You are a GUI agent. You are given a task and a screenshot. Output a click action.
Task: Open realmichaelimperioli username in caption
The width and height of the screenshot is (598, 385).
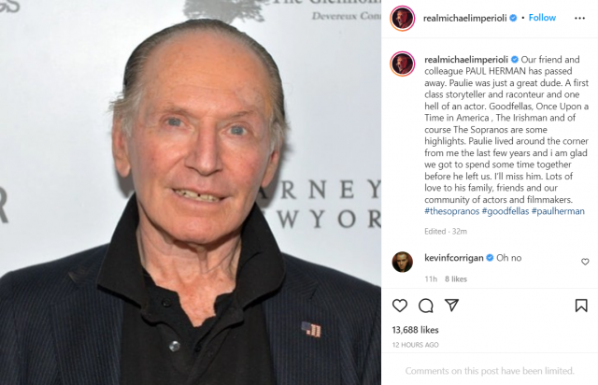click(466, 60)
